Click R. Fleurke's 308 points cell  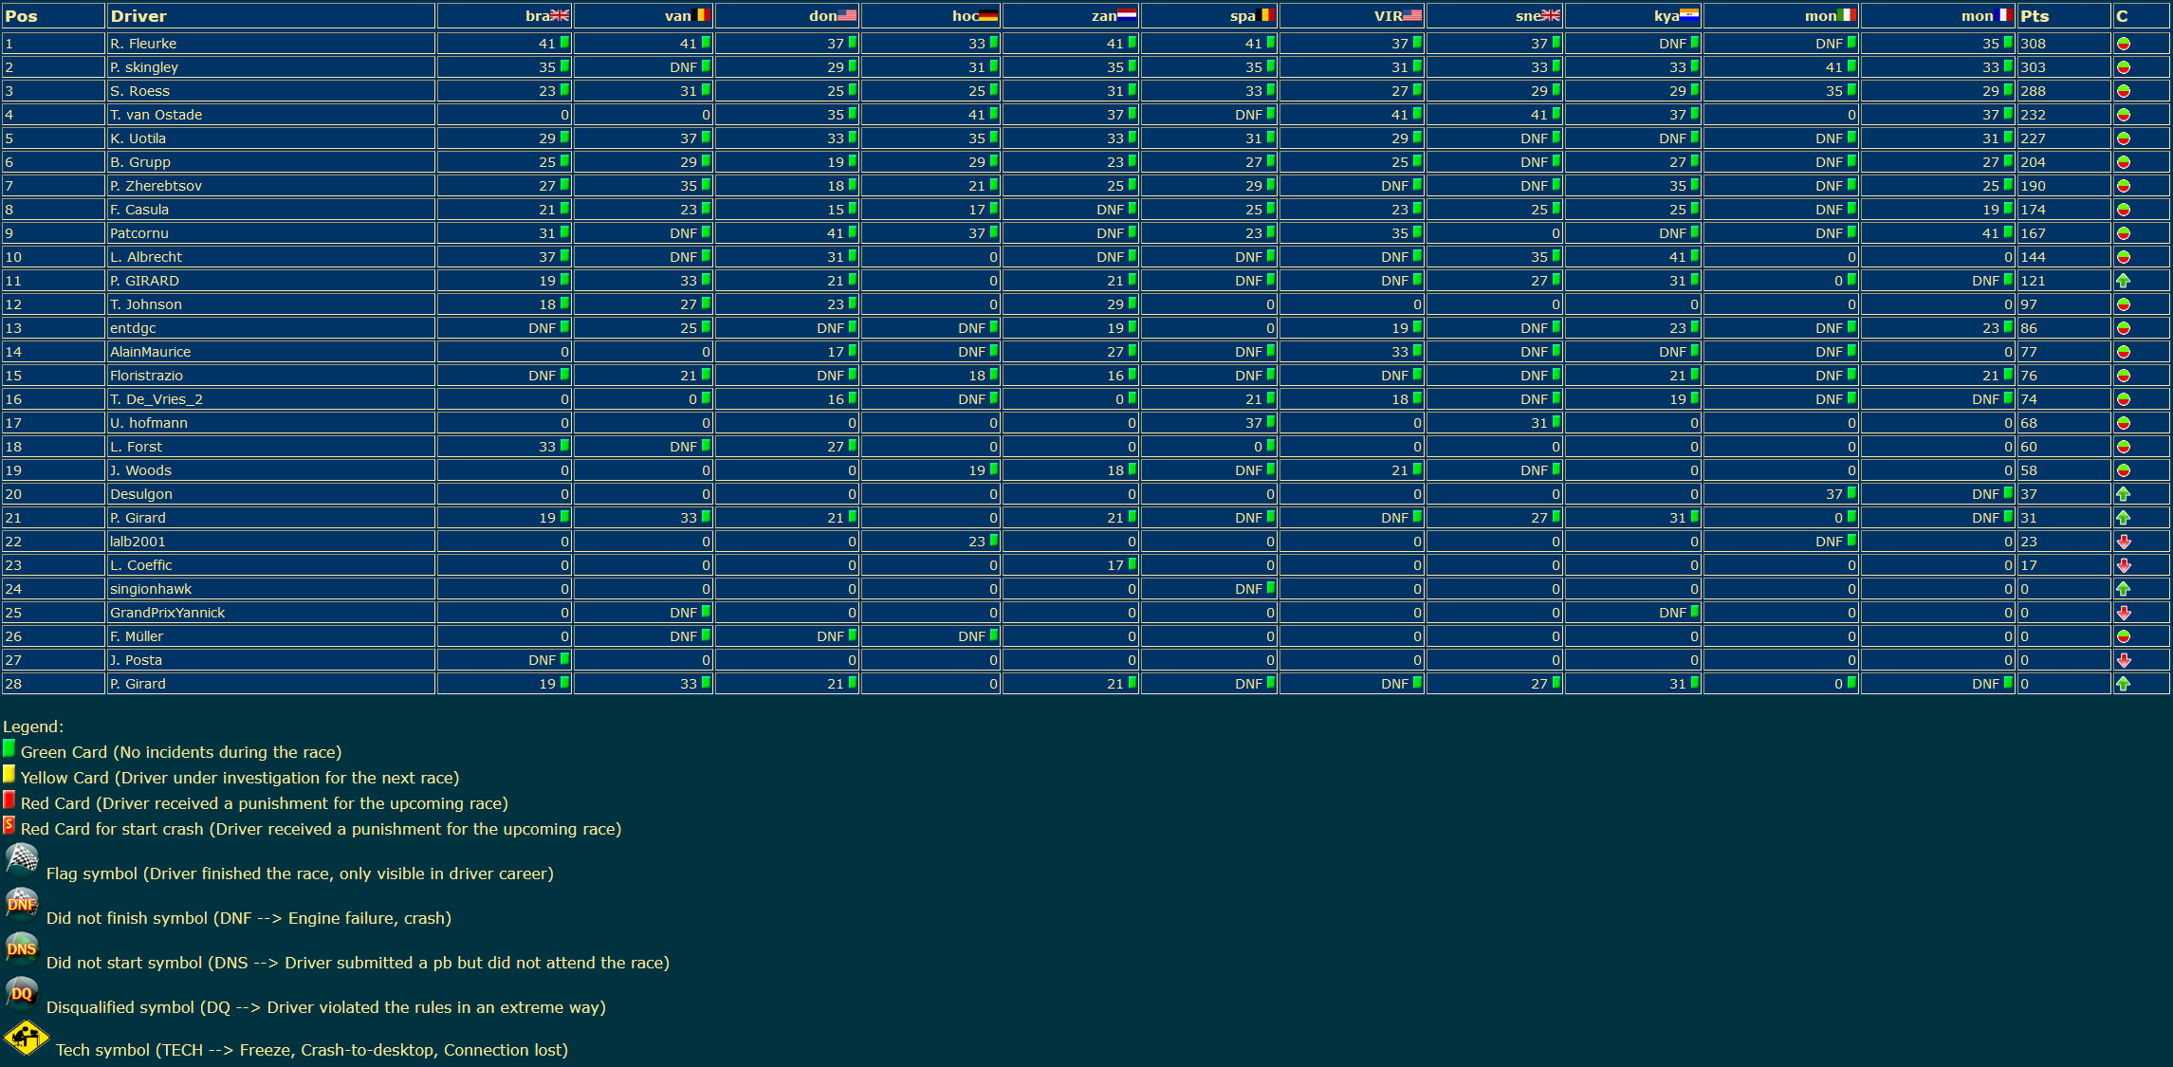tap(2033, 44)
